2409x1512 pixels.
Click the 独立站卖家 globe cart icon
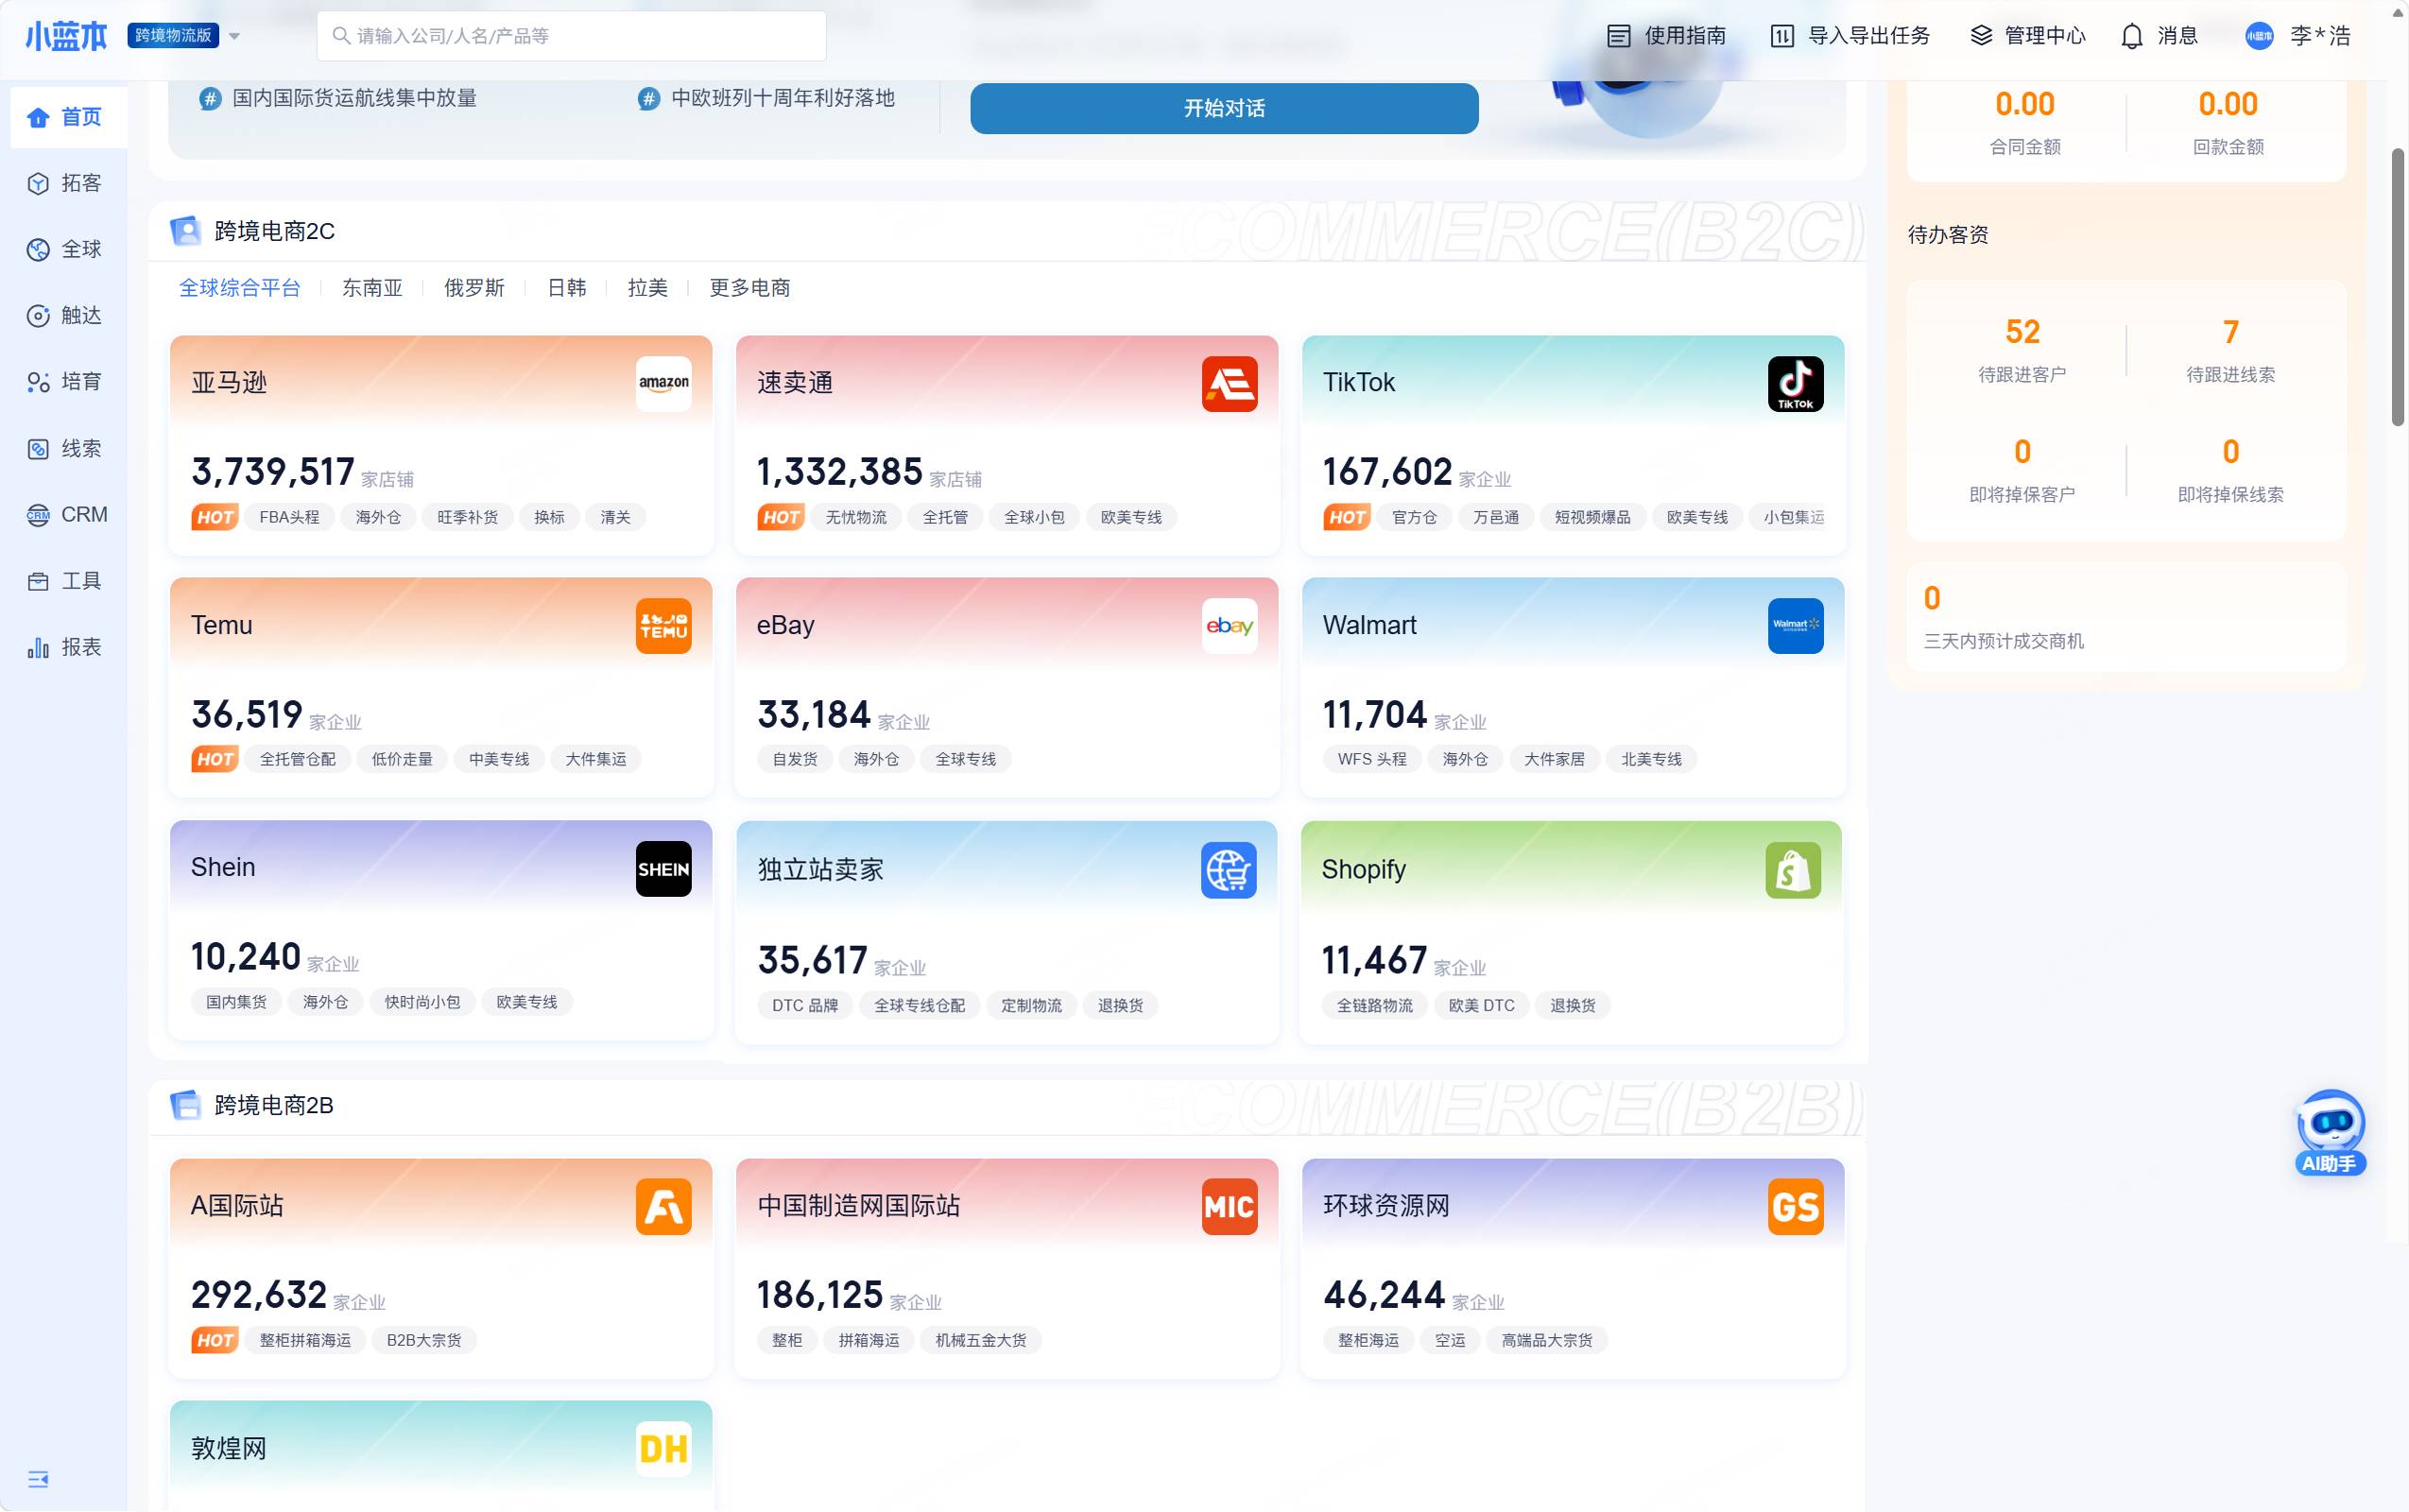pyautogui.click(x=1228, y=870)
